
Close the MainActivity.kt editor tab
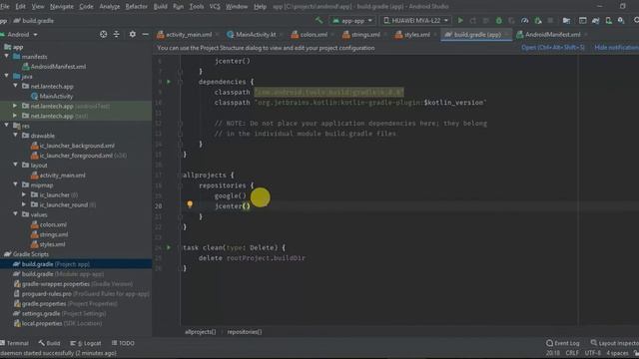point(281,35)
